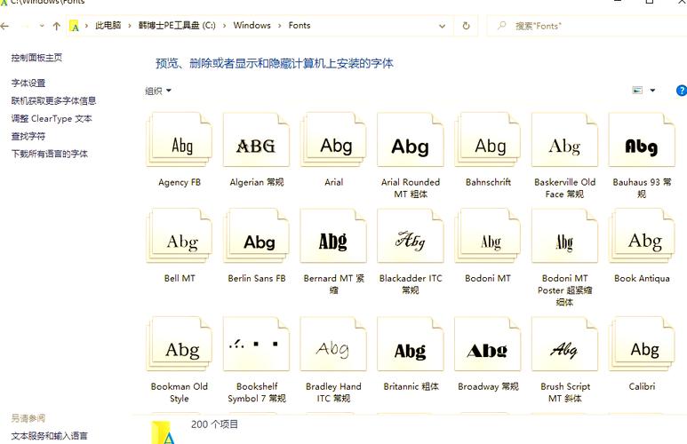The width and height of the screenshot is (687, 444).
Task: Open the Bodoni MT font family
Action: pyautogui.click(x=488, y=235)
